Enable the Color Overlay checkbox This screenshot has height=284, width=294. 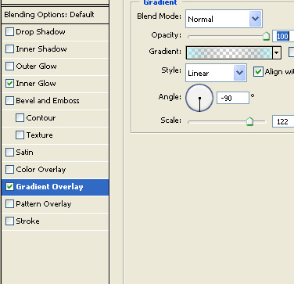[x=9, y=170]
